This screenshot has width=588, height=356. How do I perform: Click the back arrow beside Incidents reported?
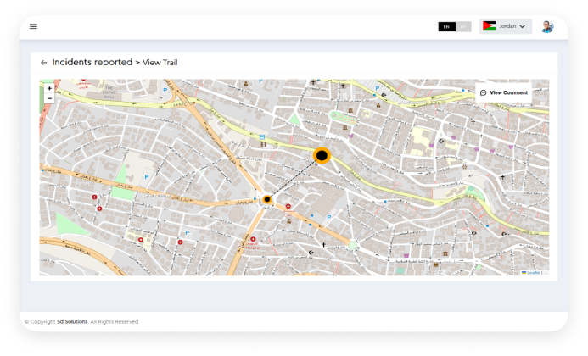pos(43,63)
